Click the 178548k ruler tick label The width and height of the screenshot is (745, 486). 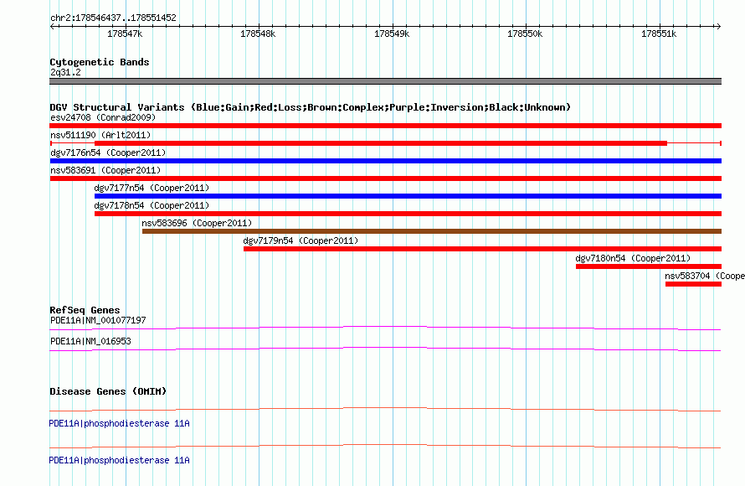tap(258, 34)
